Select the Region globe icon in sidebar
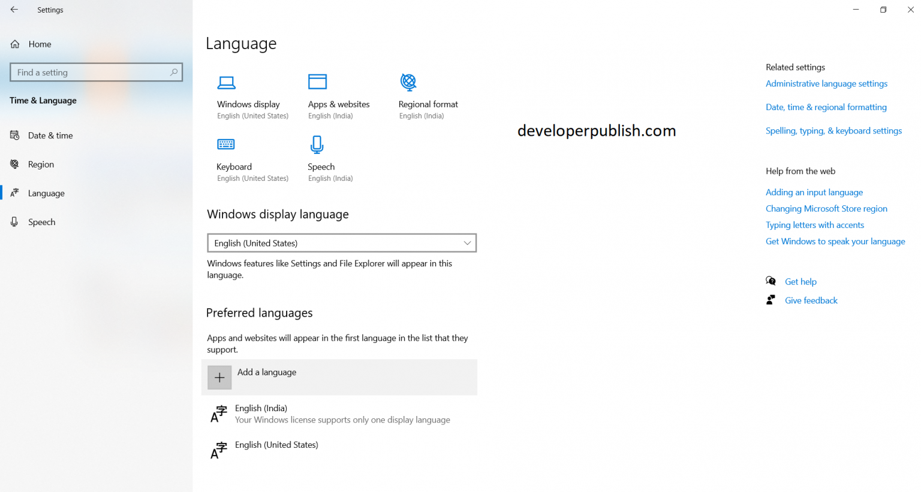 click(x=14, y=164)
